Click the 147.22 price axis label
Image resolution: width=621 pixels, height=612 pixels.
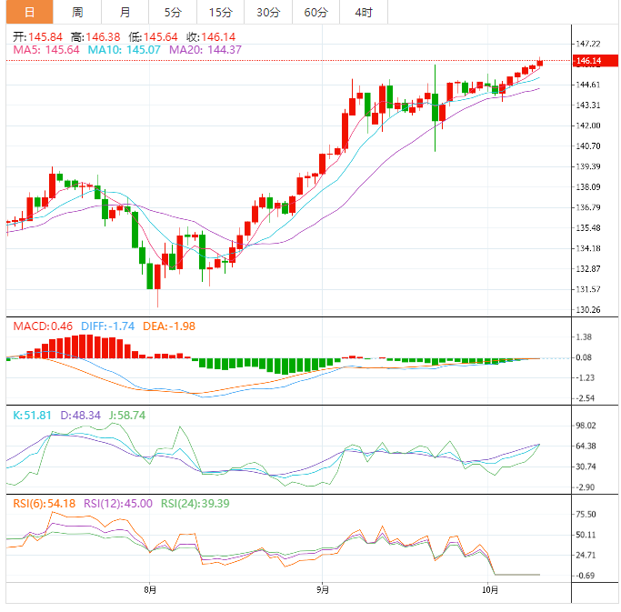pyautogui.click(x=588, y=44)
